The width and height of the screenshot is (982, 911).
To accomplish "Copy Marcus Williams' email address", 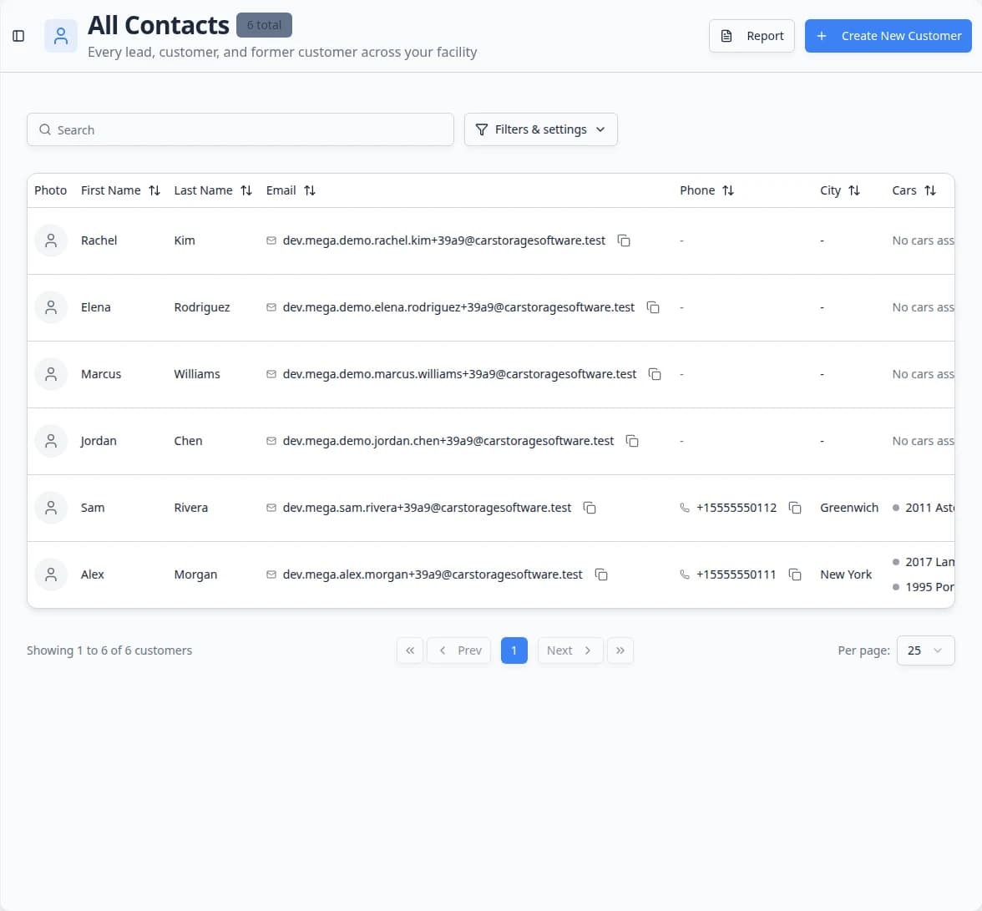I will point(655,374).
